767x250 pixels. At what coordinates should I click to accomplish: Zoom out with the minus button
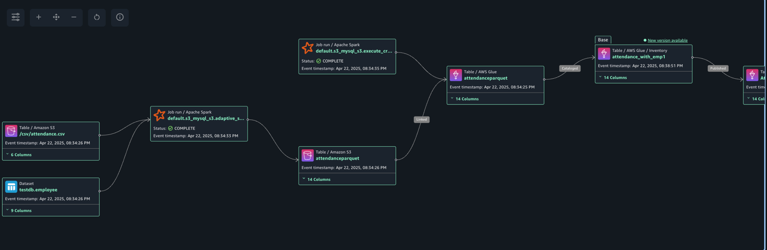tap(74, 17)
